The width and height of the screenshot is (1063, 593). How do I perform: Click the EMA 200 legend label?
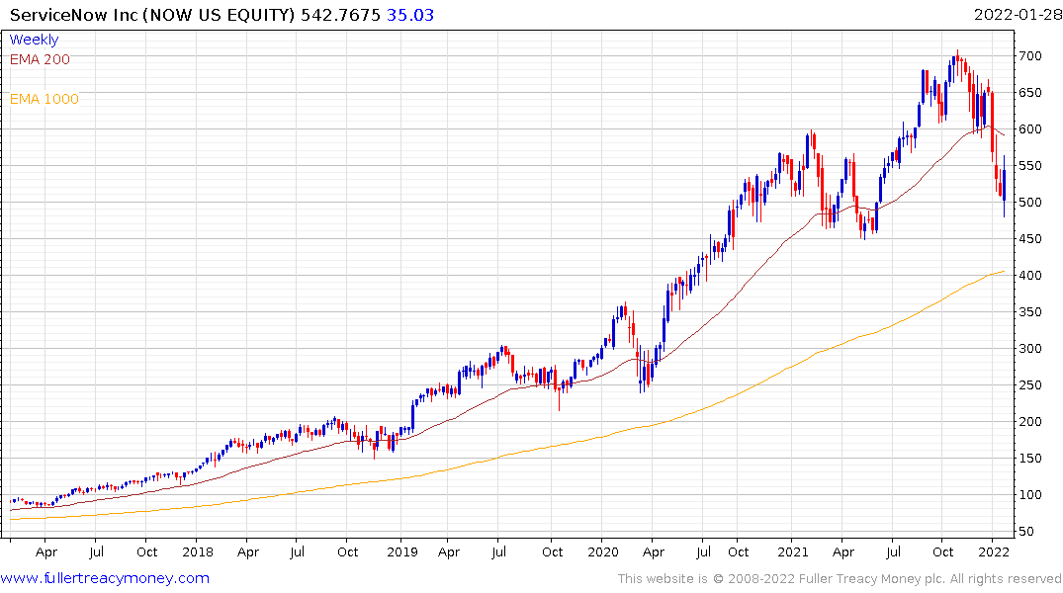(x=40, y=59)
